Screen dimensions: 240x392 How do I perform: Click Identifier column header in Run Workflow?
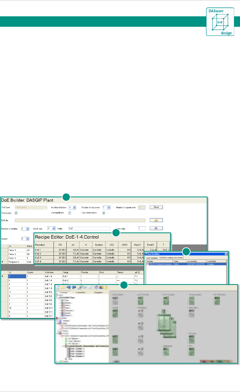pos(159,261)
